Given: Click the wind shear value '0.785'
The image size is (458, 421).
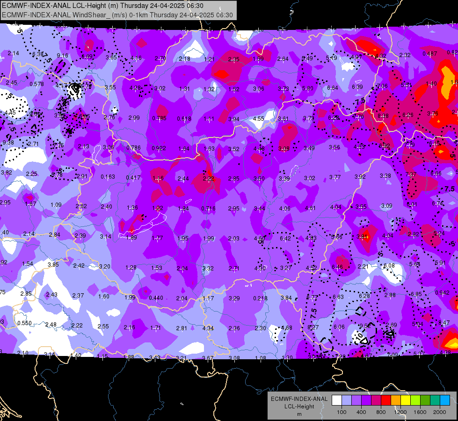Looking at the screenshot, I should pyautogui.click(x=159, y=118).
